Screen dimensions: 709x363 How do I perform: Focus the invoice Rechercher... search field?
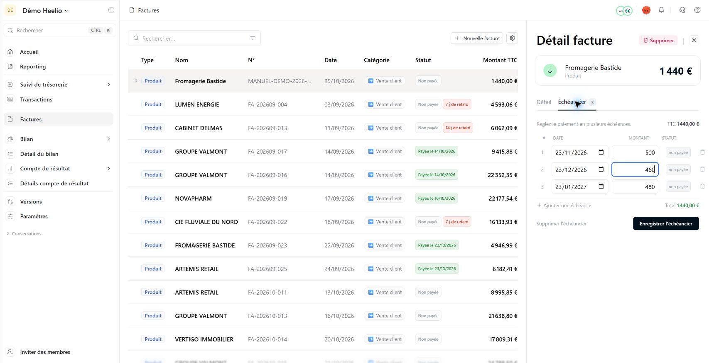194,38
